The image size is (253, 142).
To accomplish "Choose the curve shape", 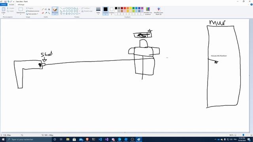I will (x=64, y=8).
